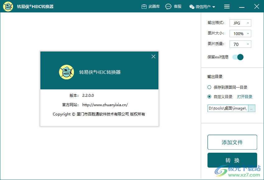Expand the 输出格式 JPG dropdown
The width and height of the screenshot is (264, 180).
(240, 23)
